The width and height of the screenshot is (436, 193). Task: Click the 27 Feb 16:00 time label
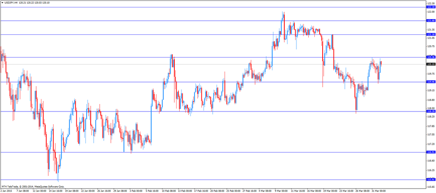click(250, 191)
